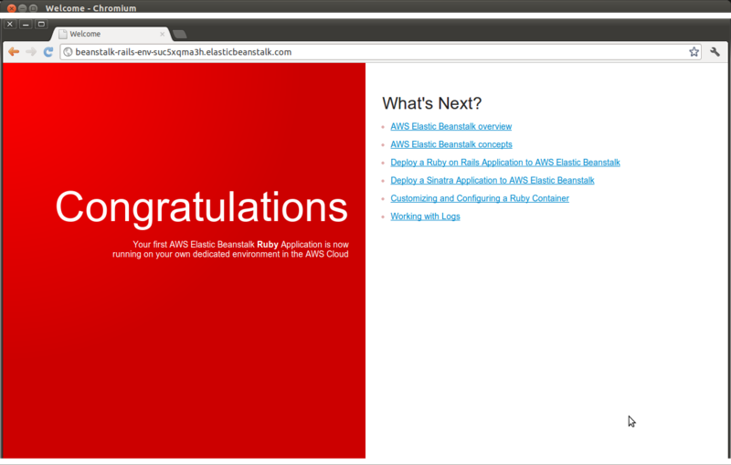Go back with the browser back arrow

[x=14, y=52]
